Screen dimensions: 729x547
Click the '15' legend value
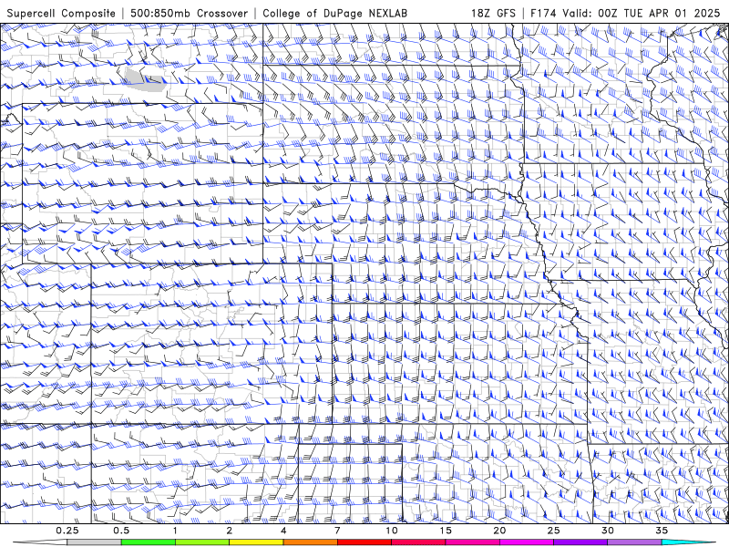(446, 531)
